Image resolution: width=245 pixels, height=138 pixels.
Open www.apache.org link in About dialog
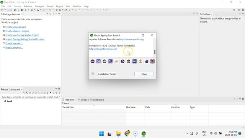131,39
